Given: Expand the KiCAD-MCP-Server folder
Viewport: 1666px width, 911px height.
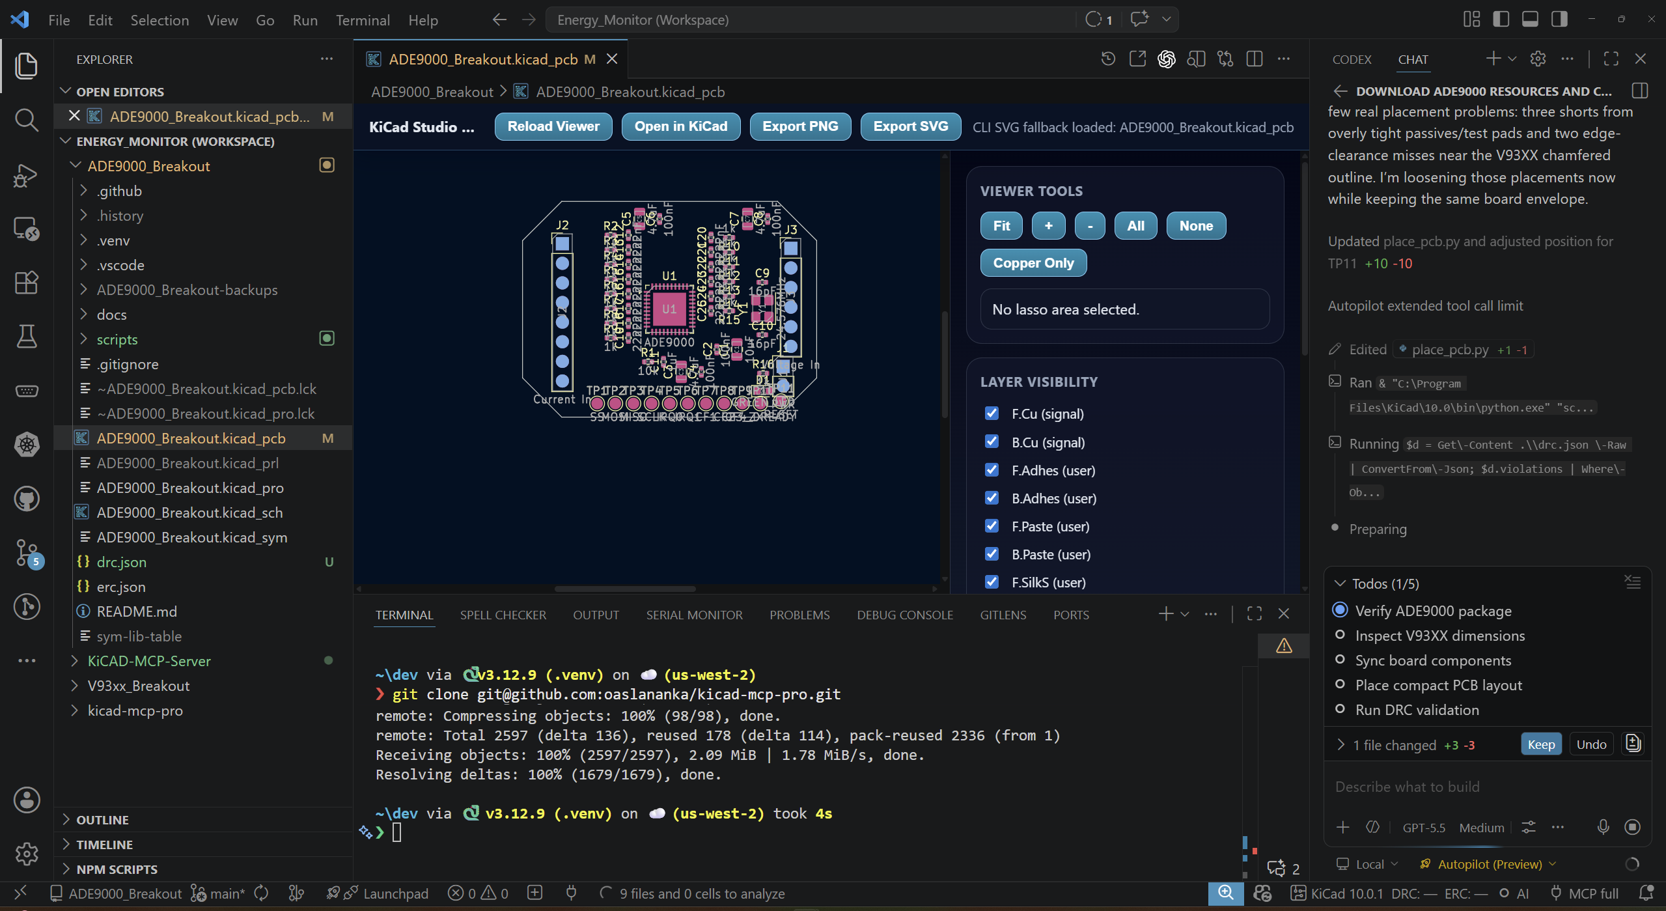Looking at the screenshot, I should 149,661.
